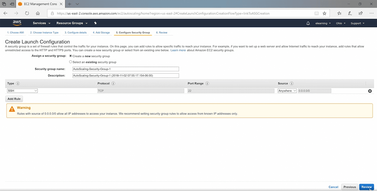
Task: Click the info icon beside Source
Action: (291, 83)
